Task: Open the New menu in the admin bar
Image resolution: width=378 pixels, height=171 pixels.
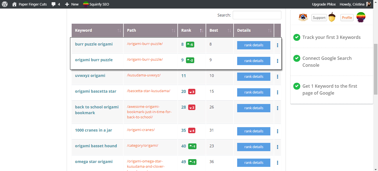Action: point(72,4)
